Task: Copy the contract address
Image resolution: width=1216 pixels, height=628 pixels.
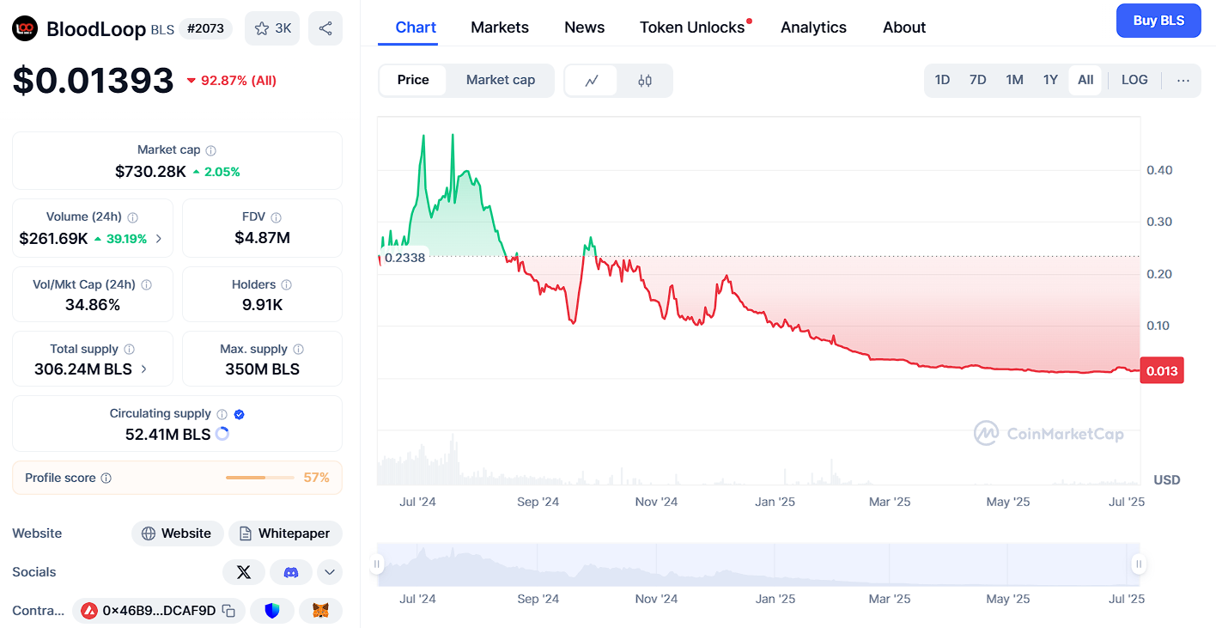Action: pos(228,611)
